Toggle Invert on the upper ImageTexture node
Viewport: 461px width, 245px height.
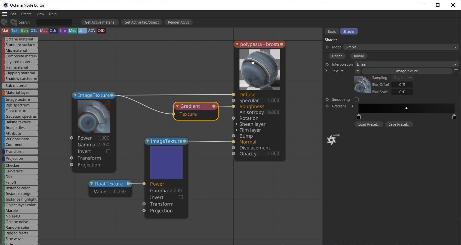(x=108, y=151)
